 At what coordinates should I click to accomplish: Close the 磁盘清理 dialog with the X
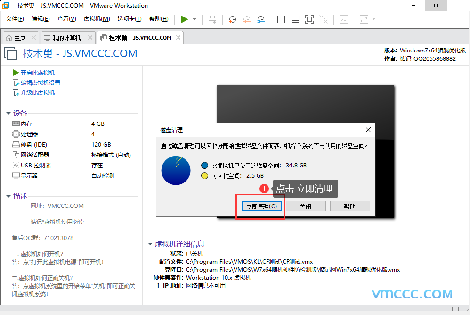coord(368,130)
